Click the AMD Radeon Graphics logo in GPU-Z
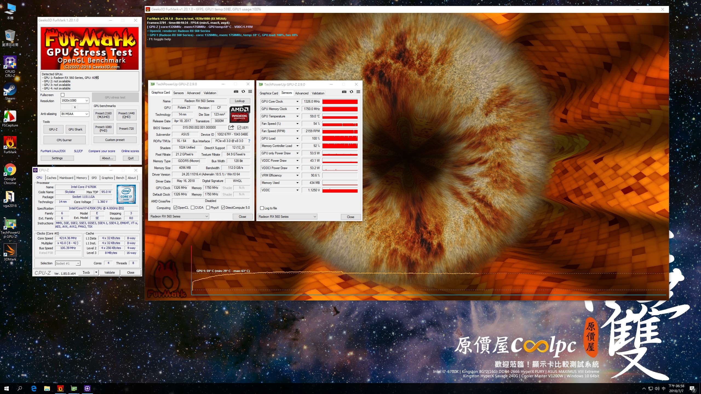701x394 pixels. (x=240, y=114)
